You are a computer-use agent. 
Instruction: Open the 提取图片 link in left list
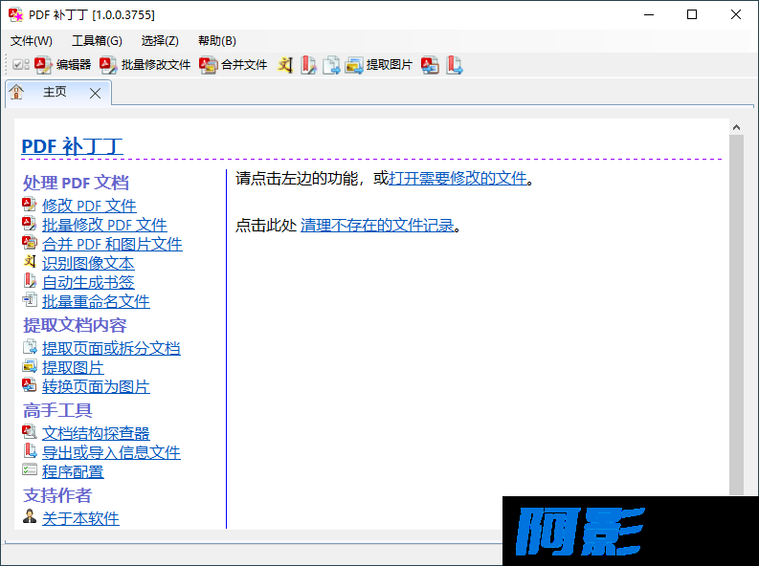pyautogui.click(x=73, y=367)
